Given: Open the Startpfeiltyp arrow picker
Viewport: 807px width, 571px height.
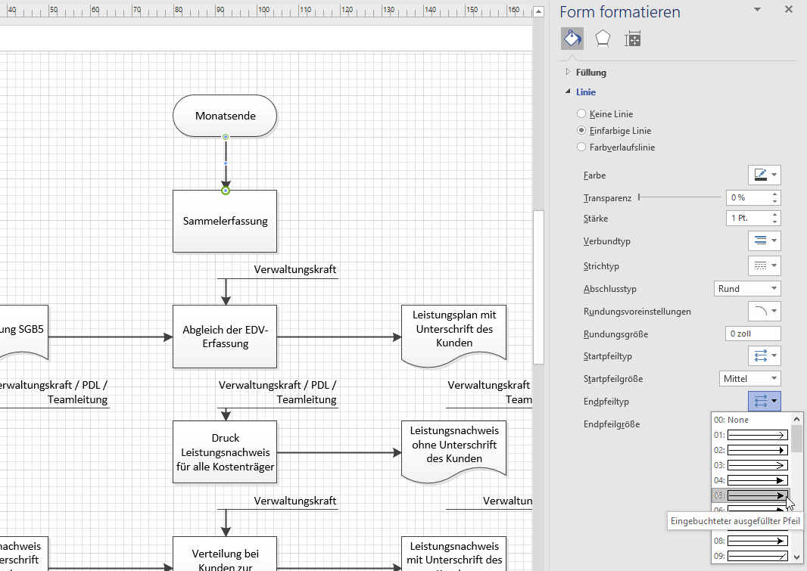Looking at the screenshot, I should coord(764,356).
